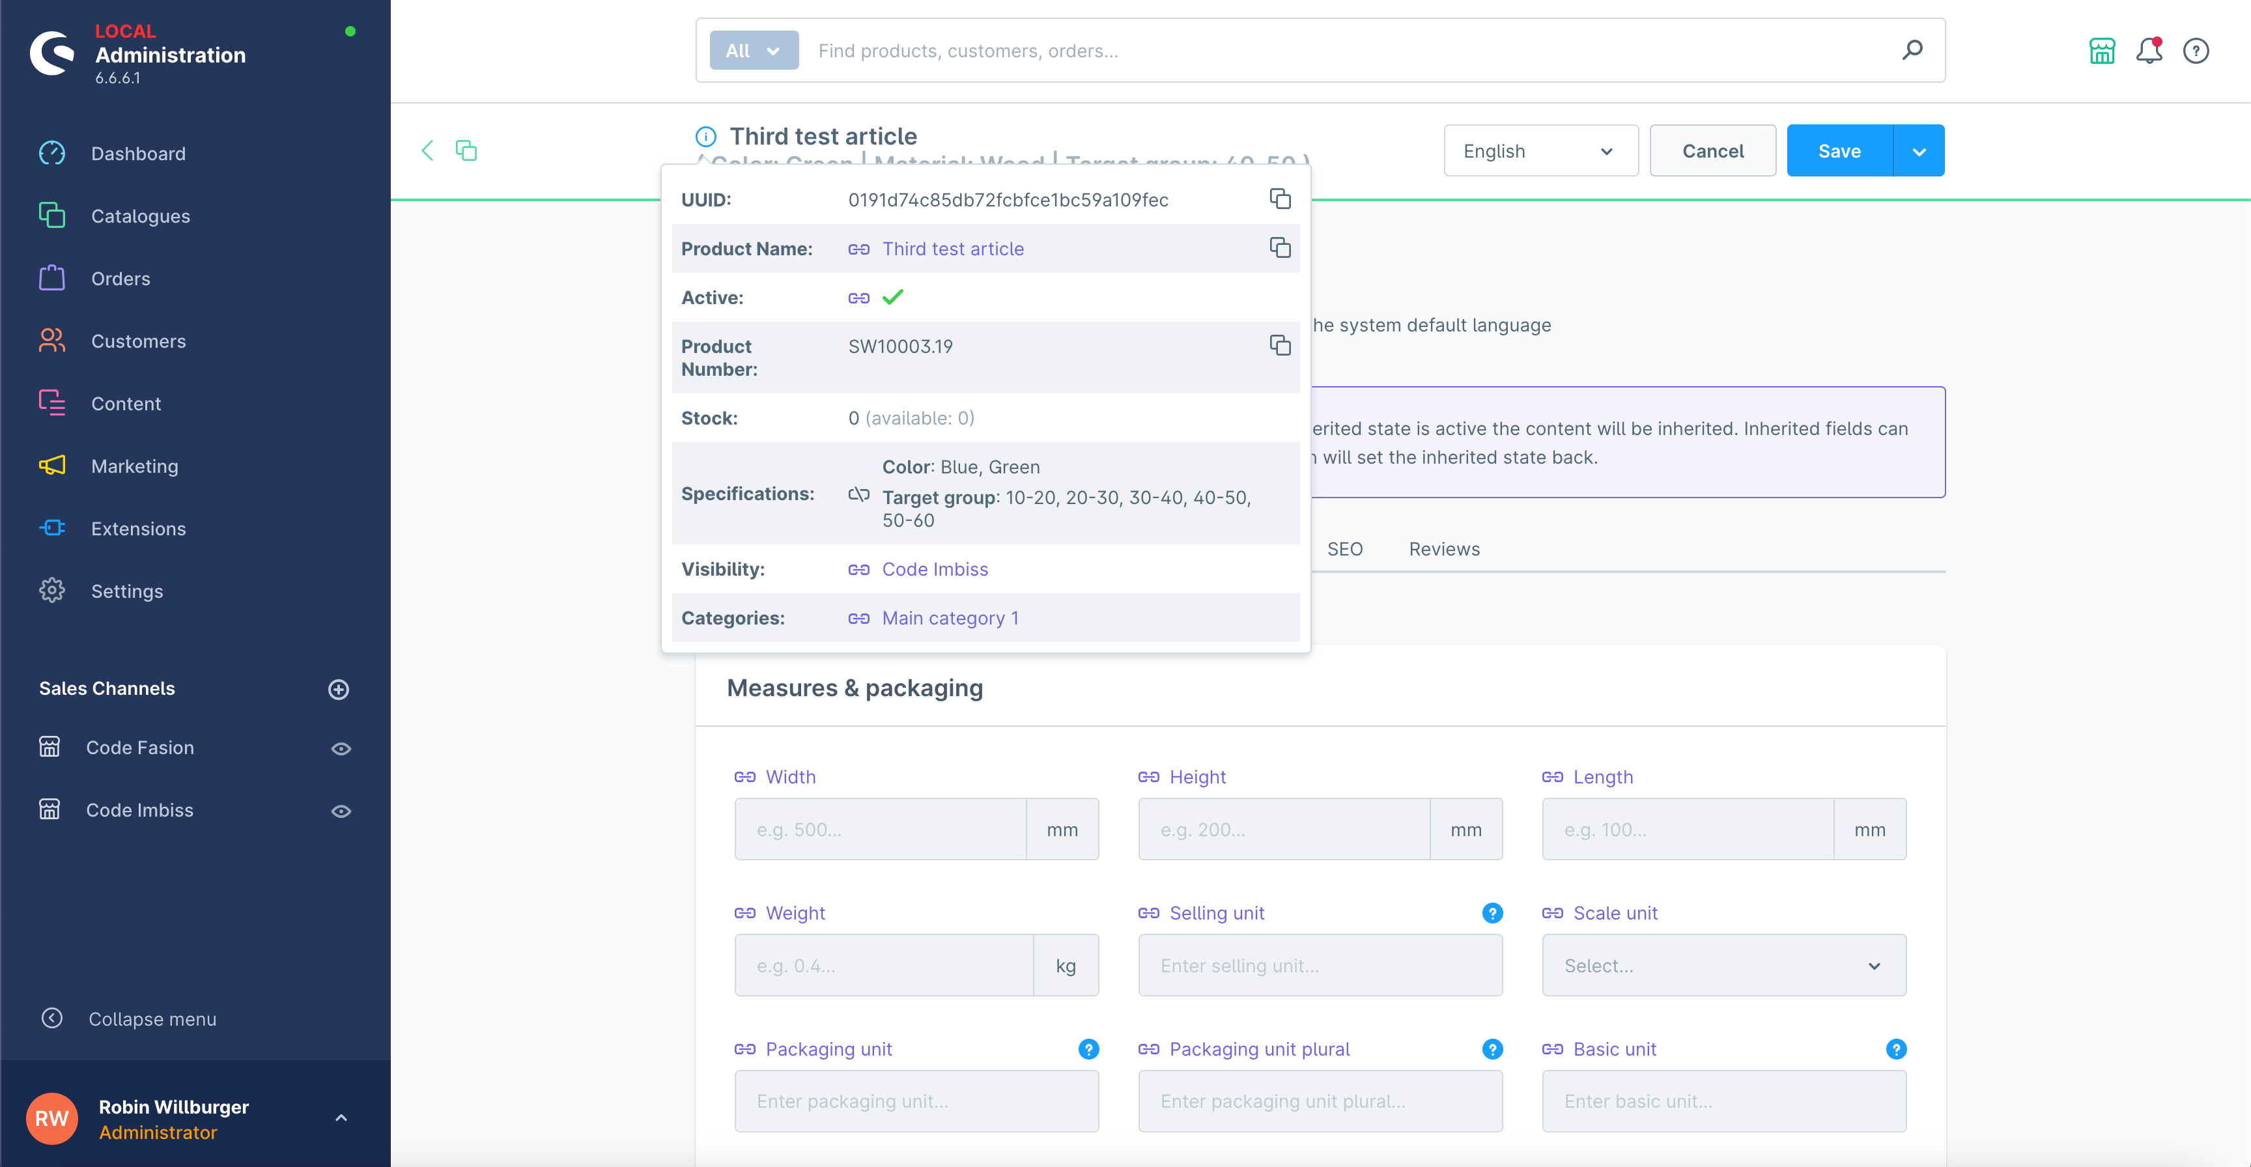Click the Cancel button
Image resolution: width=2251 pixels, height=1167 pixels.
tap(1713, 151)
